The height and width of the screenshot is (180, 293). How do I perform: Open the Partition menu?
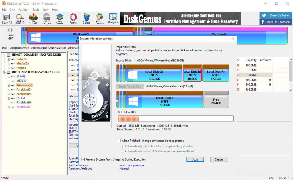[24, 9]
